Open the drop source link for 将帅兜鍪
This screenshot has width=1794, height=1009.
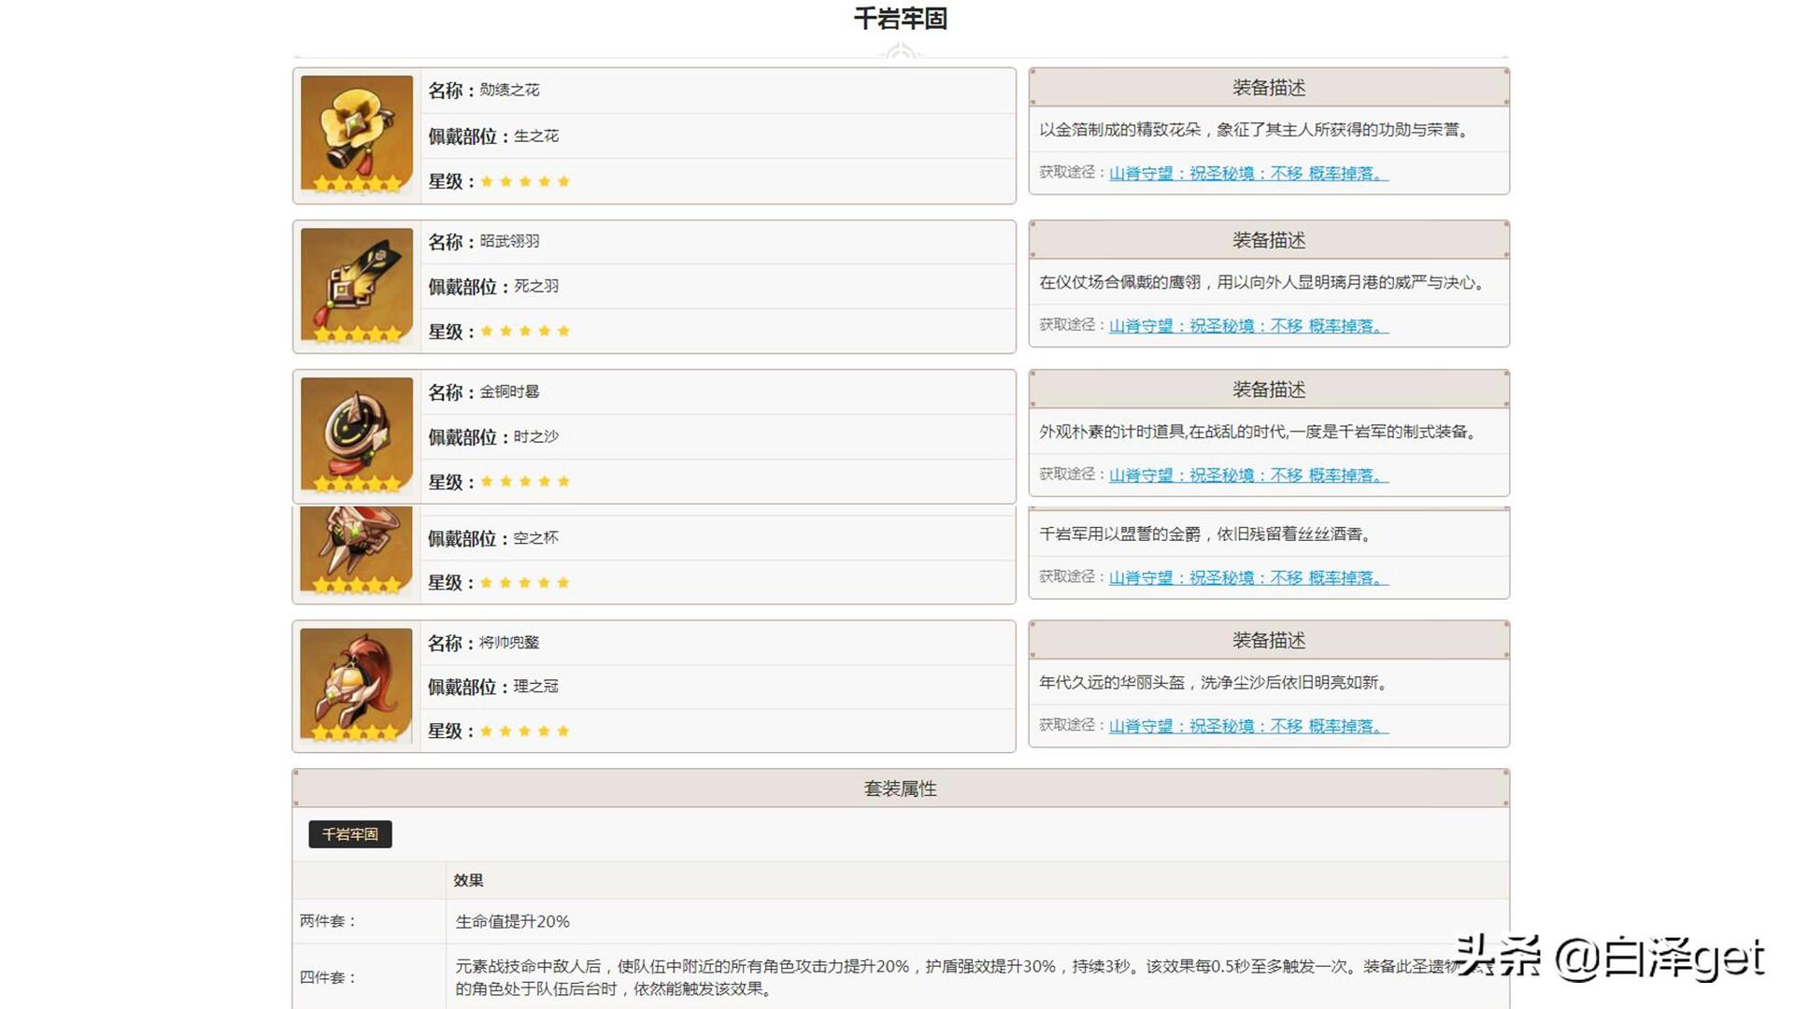pos(1247,726)
